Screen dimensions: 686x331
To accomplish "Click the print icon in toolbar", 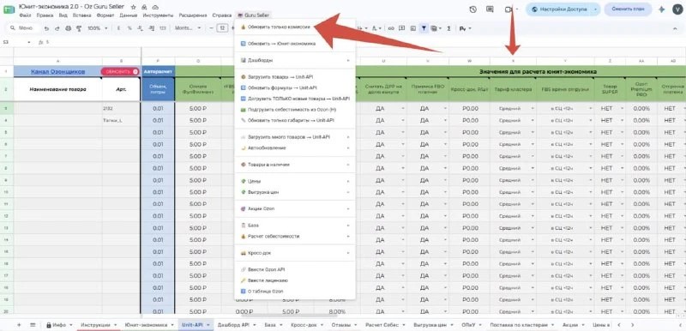I will coord(68,28).
